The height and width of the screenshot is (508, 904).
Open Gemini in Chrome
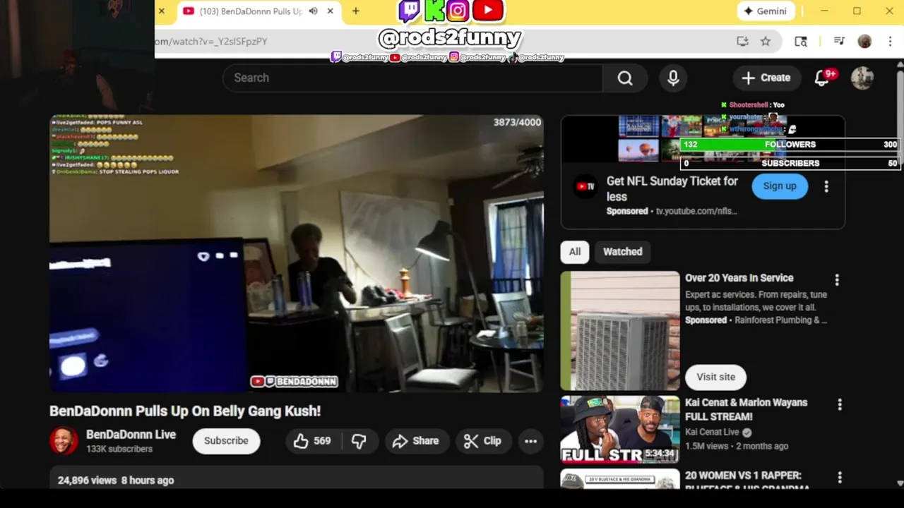(765, 11)
